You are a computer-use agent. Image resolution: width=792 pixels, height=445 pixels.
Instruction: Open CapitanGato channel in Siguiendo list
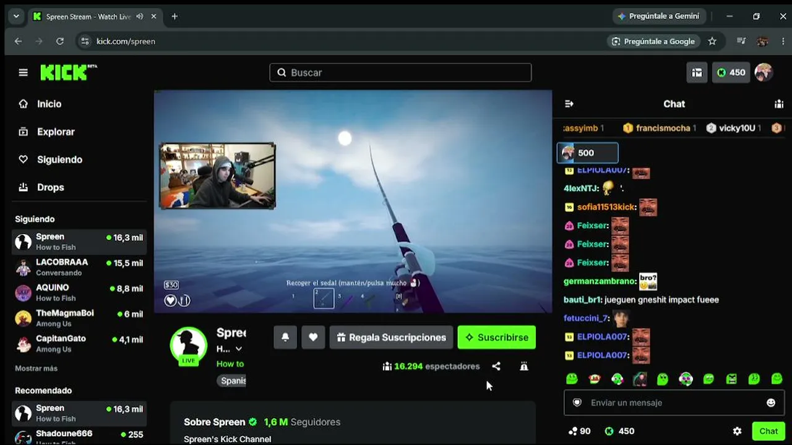coord(79,343)
